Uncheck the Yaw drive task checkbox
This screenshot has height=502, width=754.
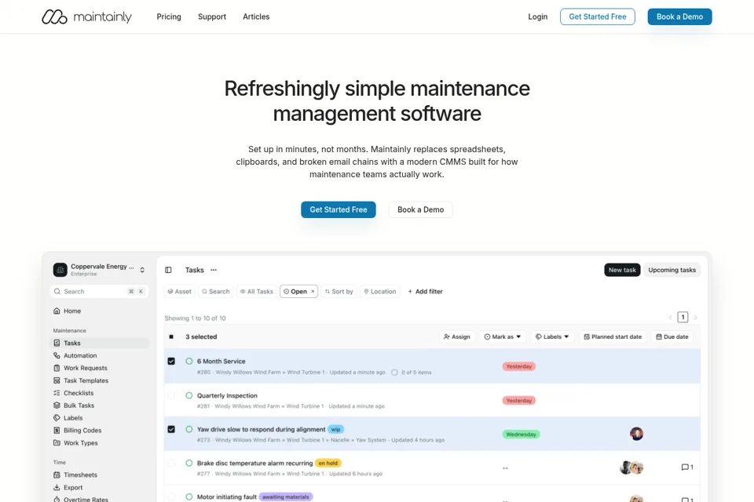click(x=171, y=430)
